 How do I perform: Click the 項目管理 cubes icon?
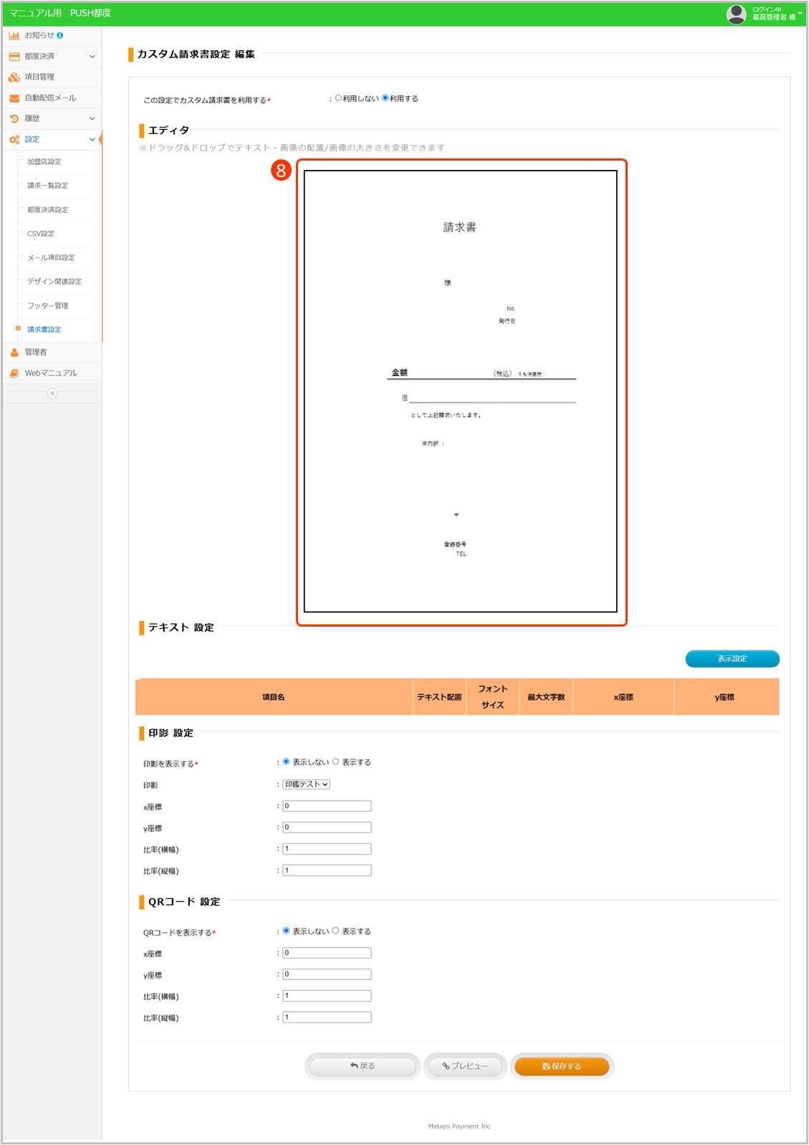14,77
